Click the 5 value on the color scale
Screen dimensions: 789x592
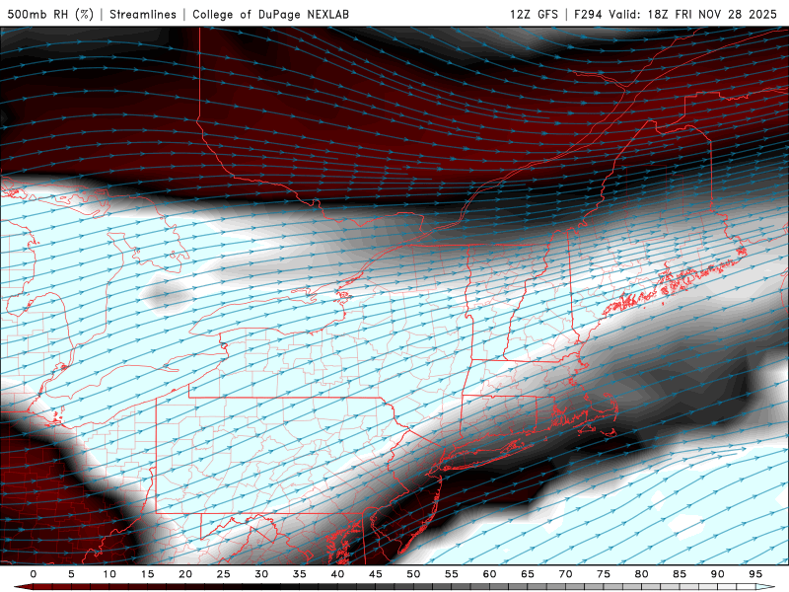pyautogui.click(x=71, y=574)
